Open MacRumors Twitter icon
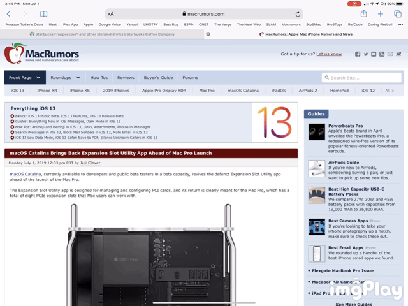The image size is (408, 306). pos(366,54)
